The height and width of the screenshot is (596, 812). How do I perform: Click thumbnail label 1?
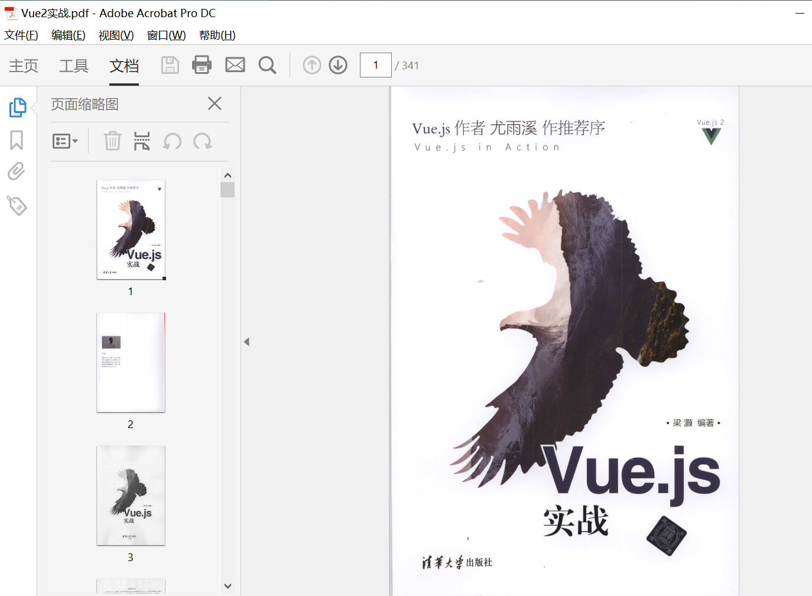131,291
